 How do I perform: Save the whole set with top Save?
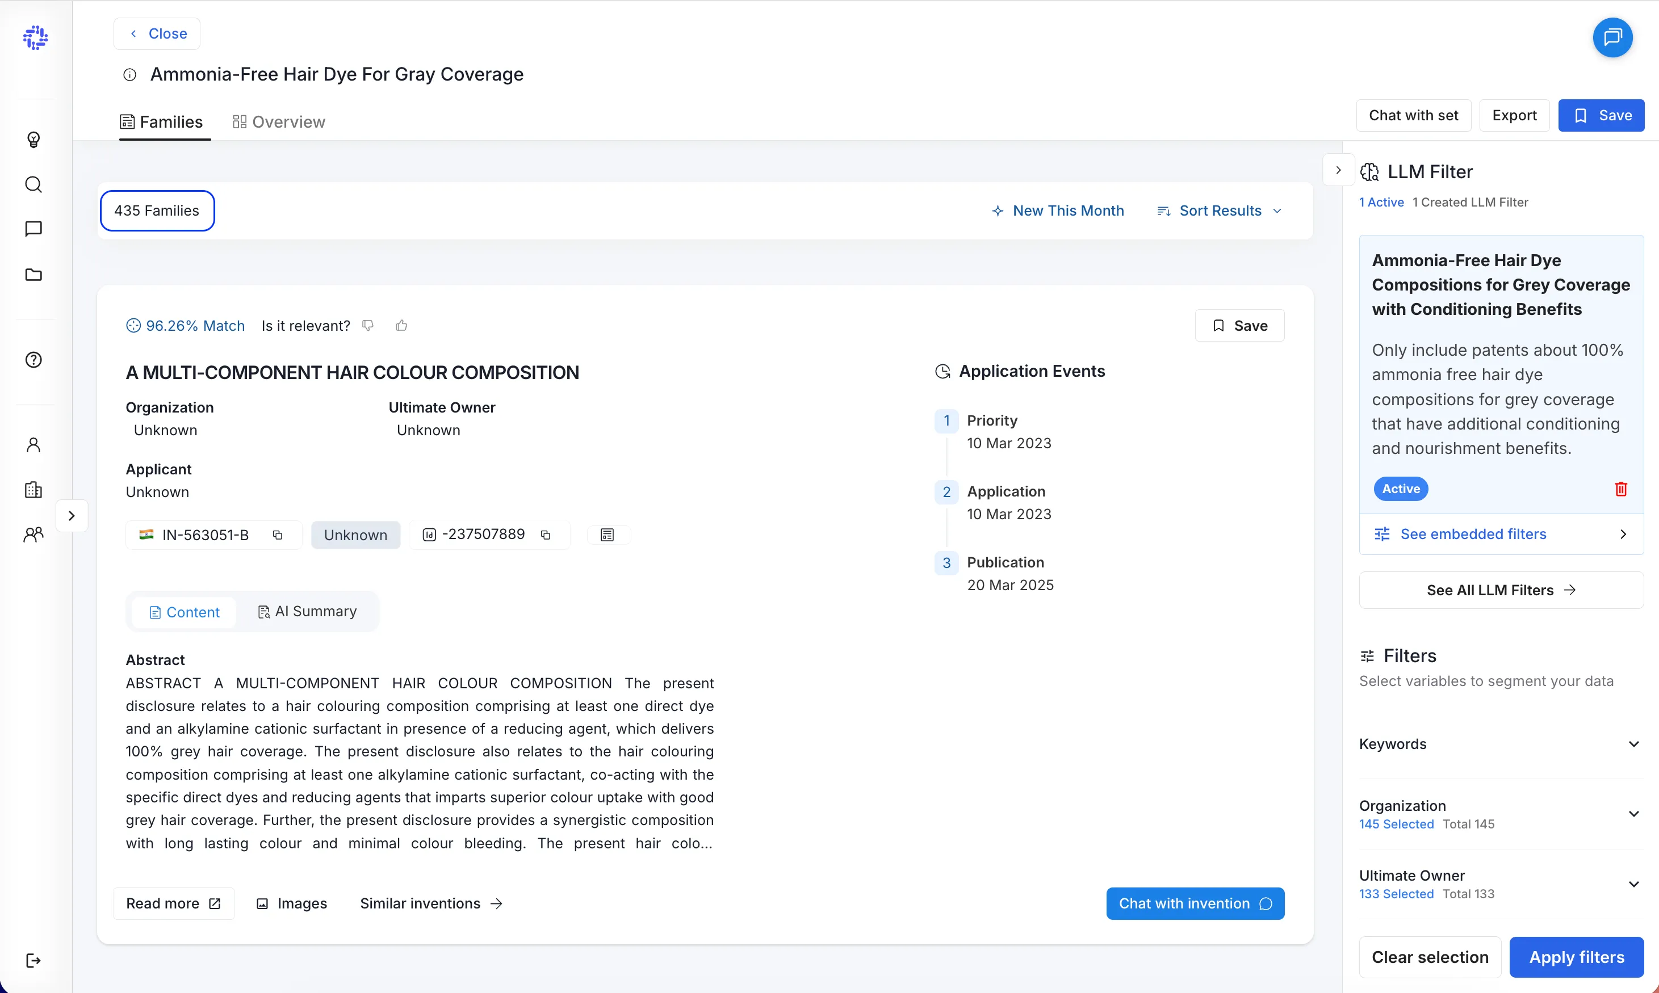click(x=1601, y=115)
